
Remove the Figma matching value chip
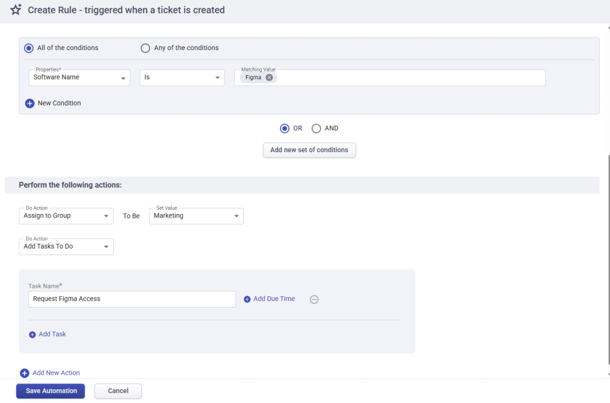[269, 77]
